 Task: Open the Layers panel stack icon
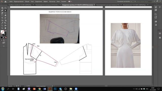click(160, 38)
